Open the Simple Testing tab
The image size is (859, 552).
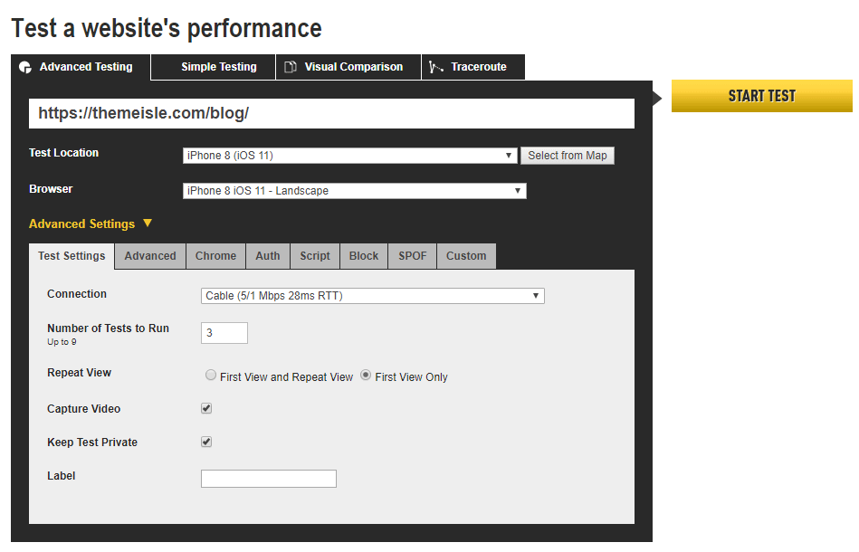coord(213,67)
